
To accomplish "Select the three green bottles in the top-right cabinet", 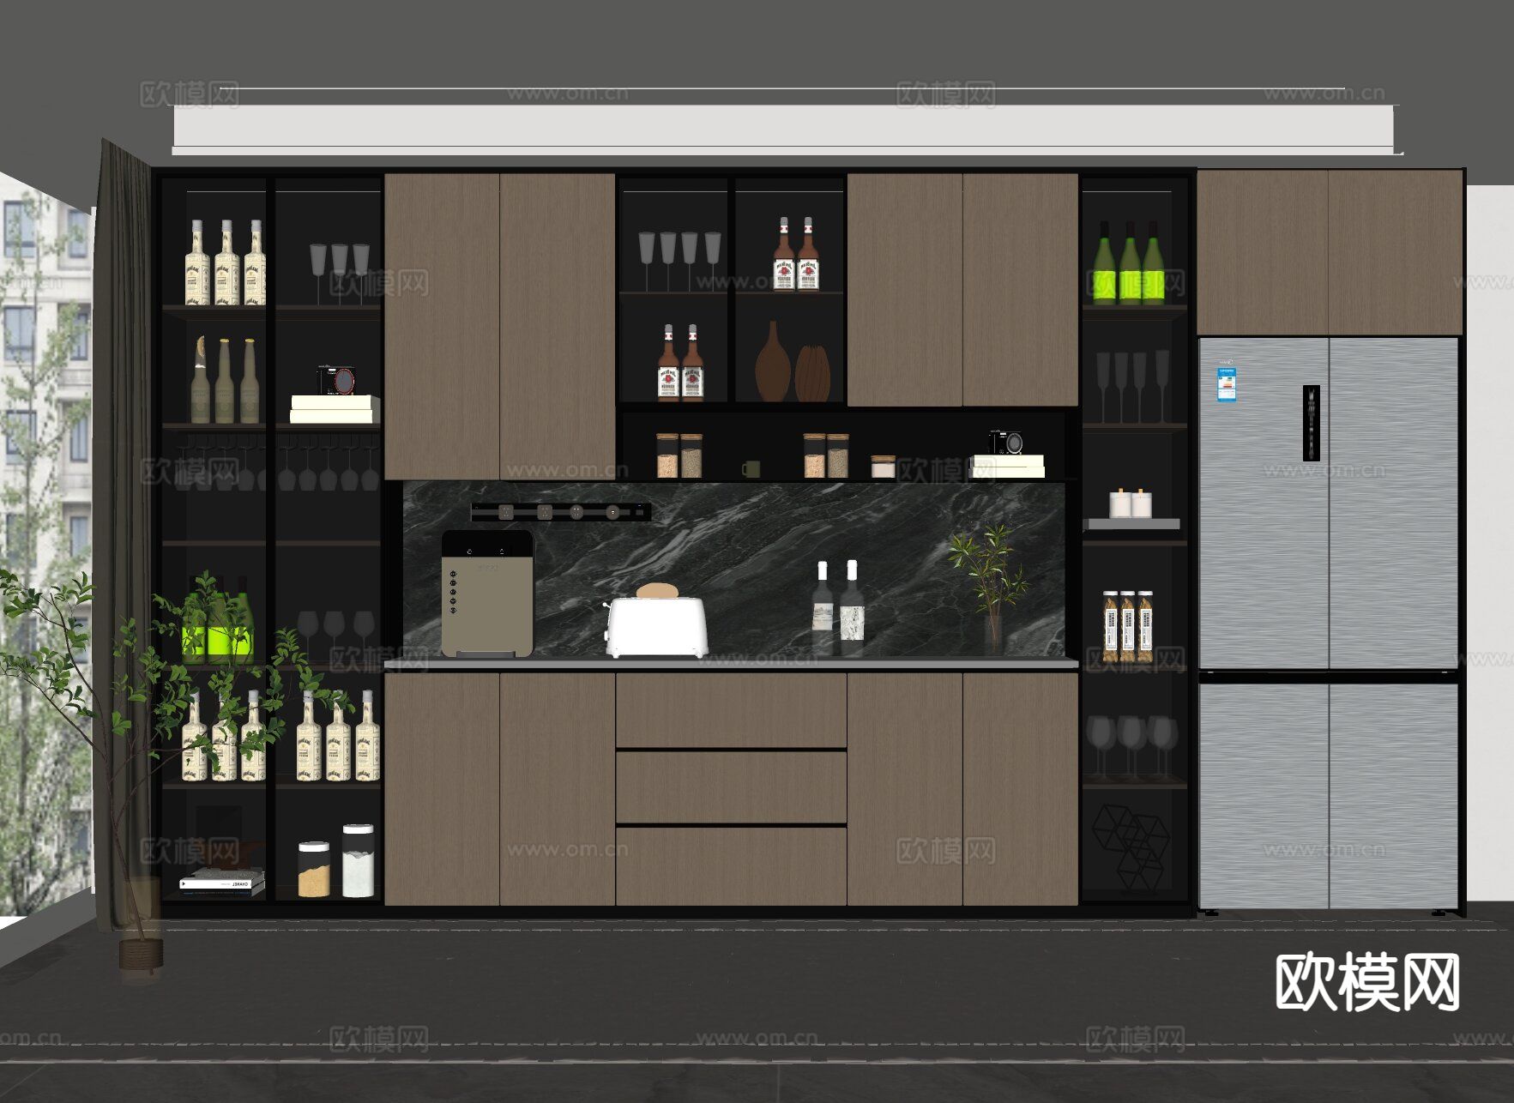I will (x=1129, y=262).
